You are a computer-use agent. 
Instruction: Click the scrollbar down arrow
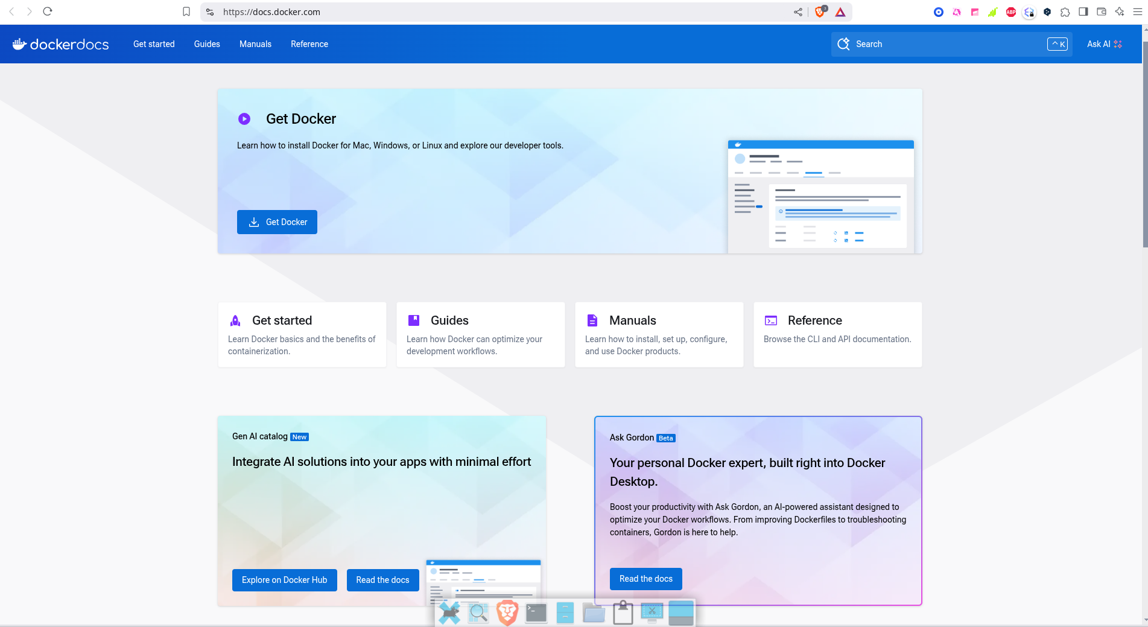[x=1145, y=620]
